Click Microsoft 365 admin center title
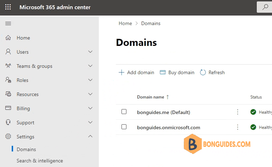This screenshot has height=167, width=272. click(55, 7)
